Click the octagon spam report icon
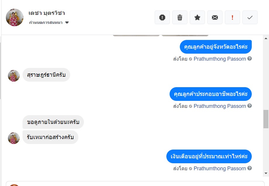 [x=162, y=17]
